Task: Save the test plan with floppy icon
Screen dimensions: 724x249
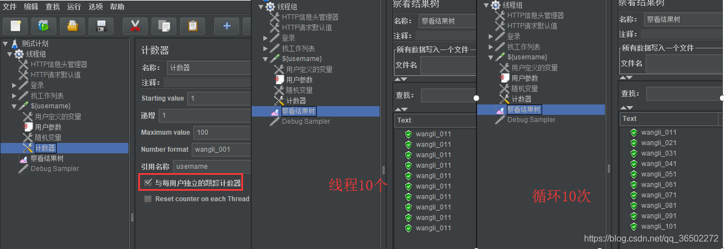Action: click(x=101, y=25)
